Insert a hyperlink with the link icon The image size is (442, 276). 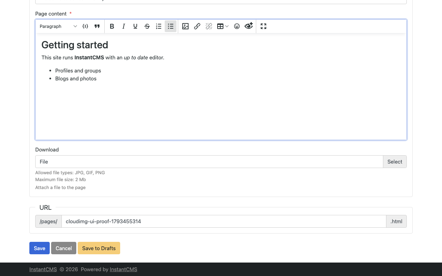(x=197, y=26)
